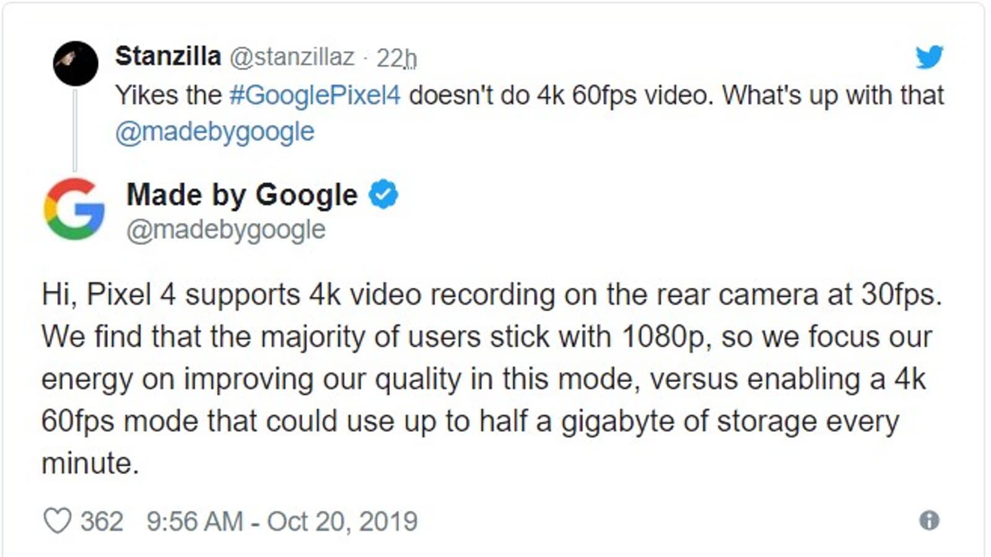
Task: Open @madebygoogle handle under the display name
Action: coord(226,230)
